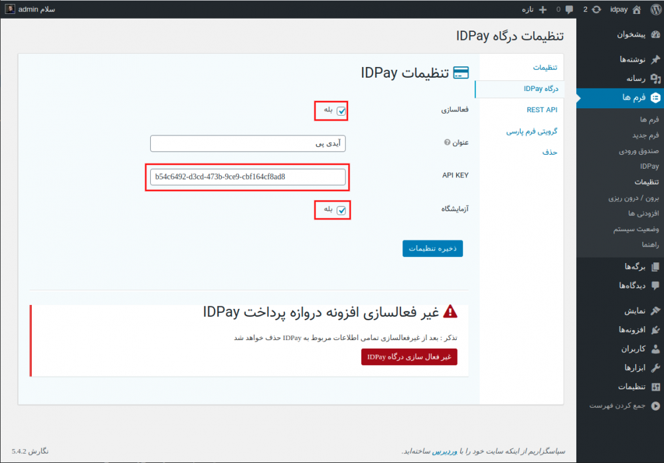This screenshot has height=463, width=664.
Task: Open the تنظیمات settings tab
Action: coord(545,67)
